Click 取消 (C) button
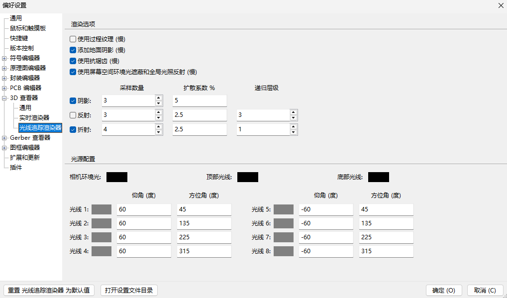The image size is (507, 298). pyautogui.click(x=485, y=290)
